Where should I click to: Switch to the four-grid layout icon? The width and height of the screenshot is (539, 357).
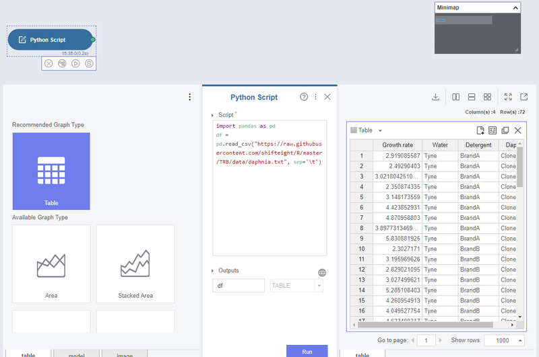point(487,97)
